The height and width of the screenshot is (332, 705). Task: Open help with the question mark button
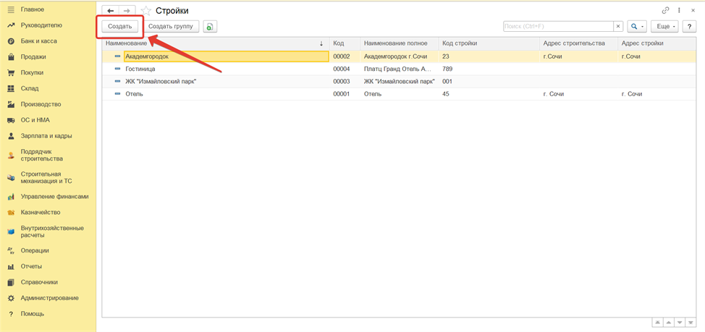coord(689,27)
